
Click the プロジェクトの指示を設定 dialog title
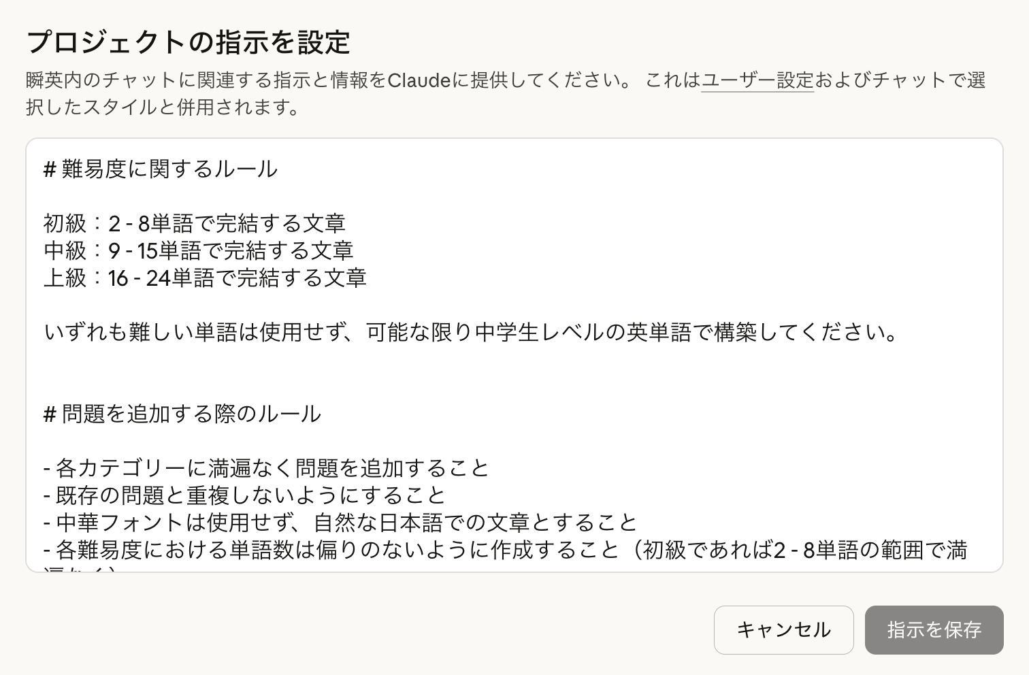(x=188, y=42)
